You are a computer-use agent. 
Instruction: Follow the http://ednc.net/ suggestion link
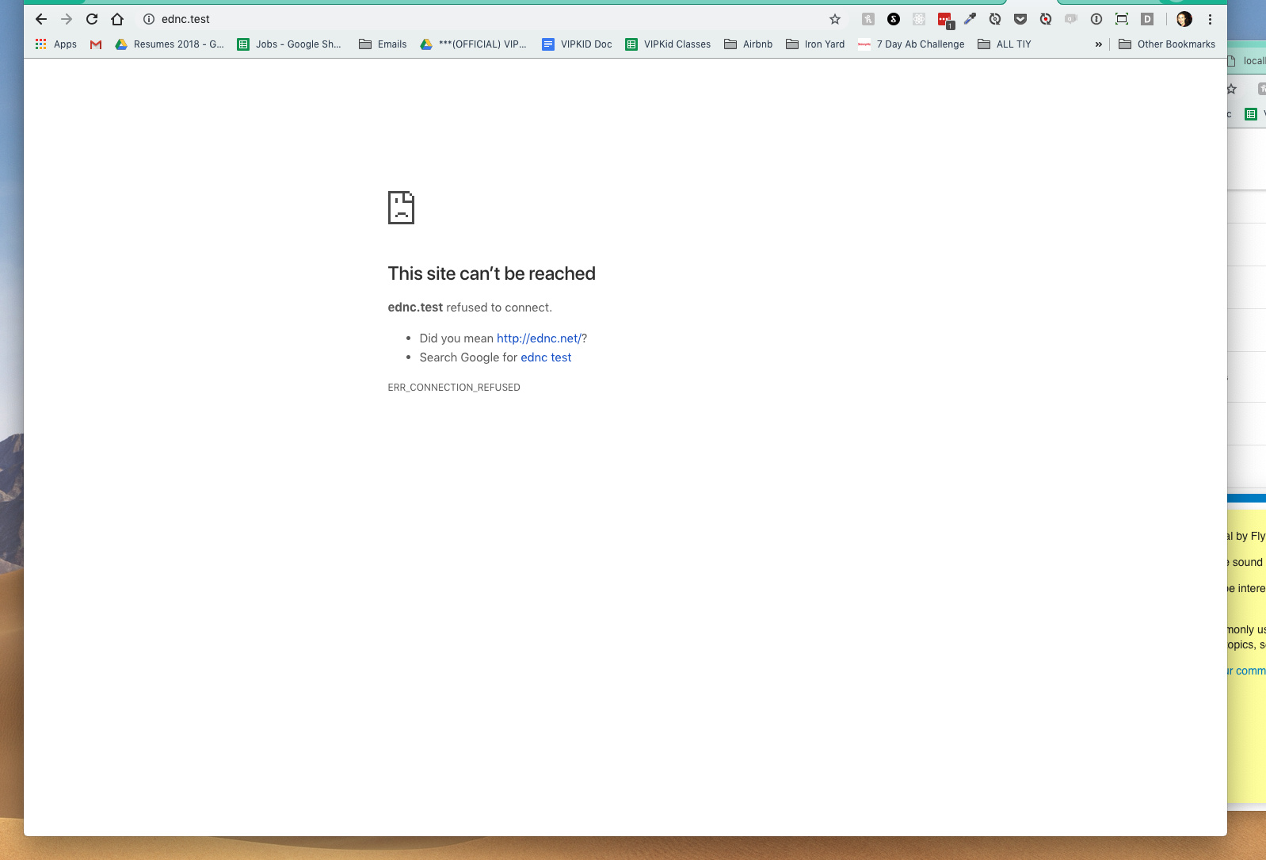click(540, 338)
